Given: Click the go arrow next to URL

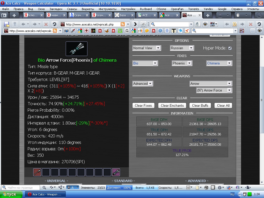Looking at the screenshot, I should (x=135, y=24).
